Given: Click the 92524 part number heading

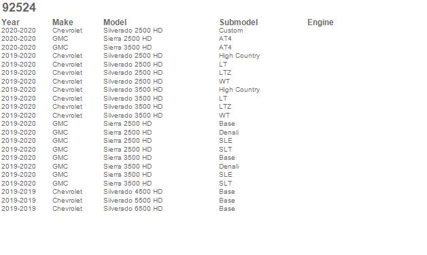Looking at the screenshot, I should click(19, 7).
